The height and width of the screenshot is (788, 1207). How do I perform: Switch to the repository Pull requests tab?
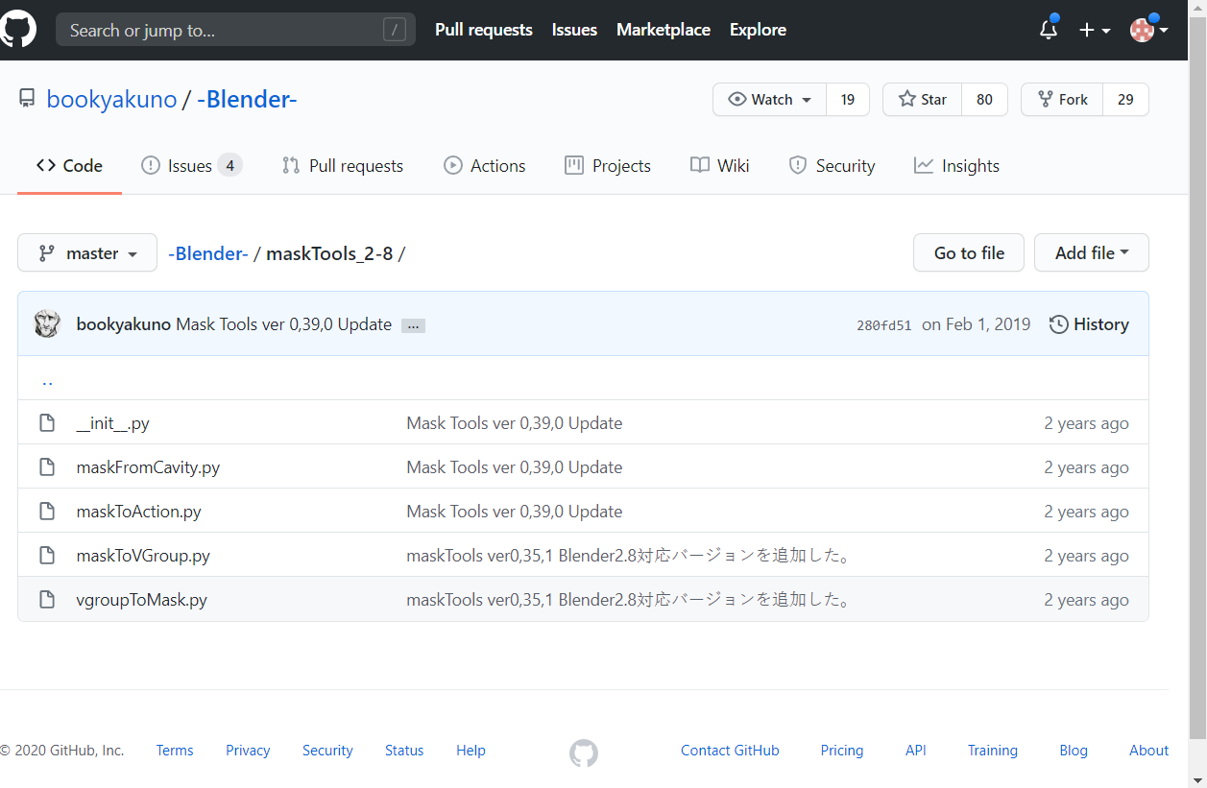pyautogui.click(x=343, y=166)
